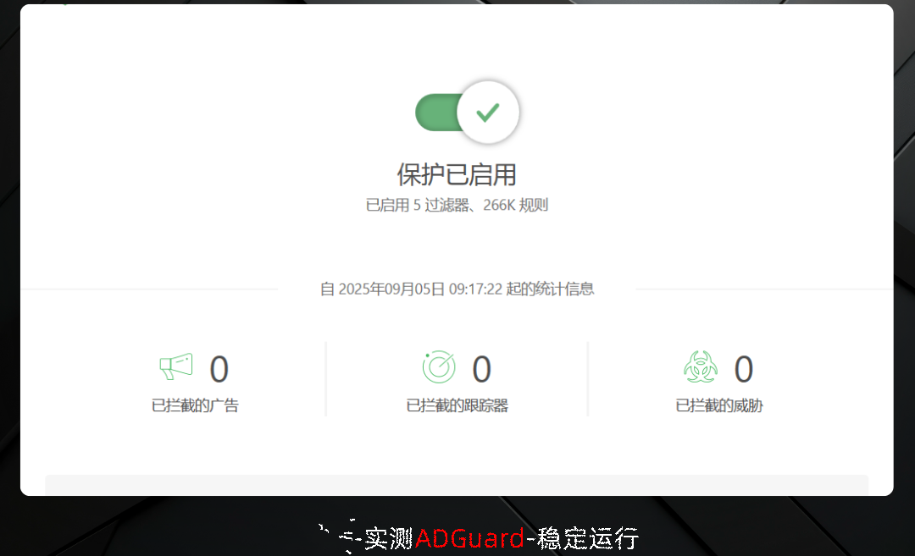Click the 自 2025年09月05日 09:17:22 statistics text
Image resolution: width=915 pixels, height=556 pixels.
coord(457,289)
